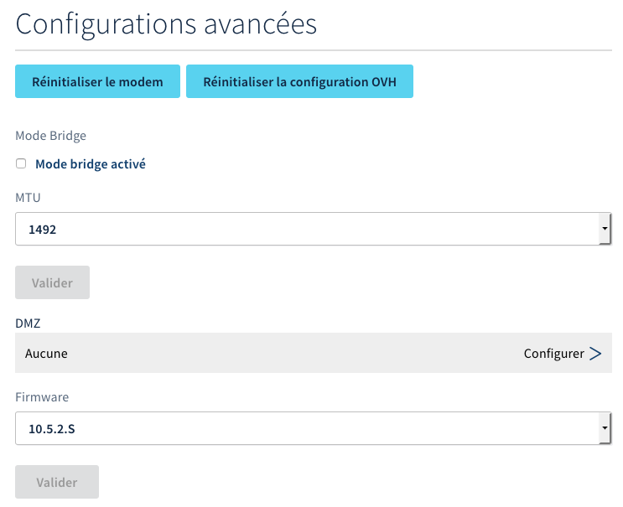Image resolution: width=623 pixels, height=507 pixels.
Task: Click the Configurations avancées heading
Action: (x=166, y=23)
